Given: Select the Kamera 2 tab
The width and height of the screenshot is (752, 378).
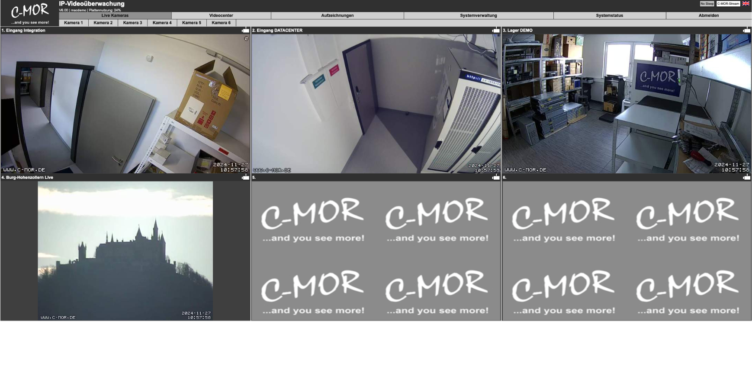Looking at the screenshot, I should (x=103, y=23).
